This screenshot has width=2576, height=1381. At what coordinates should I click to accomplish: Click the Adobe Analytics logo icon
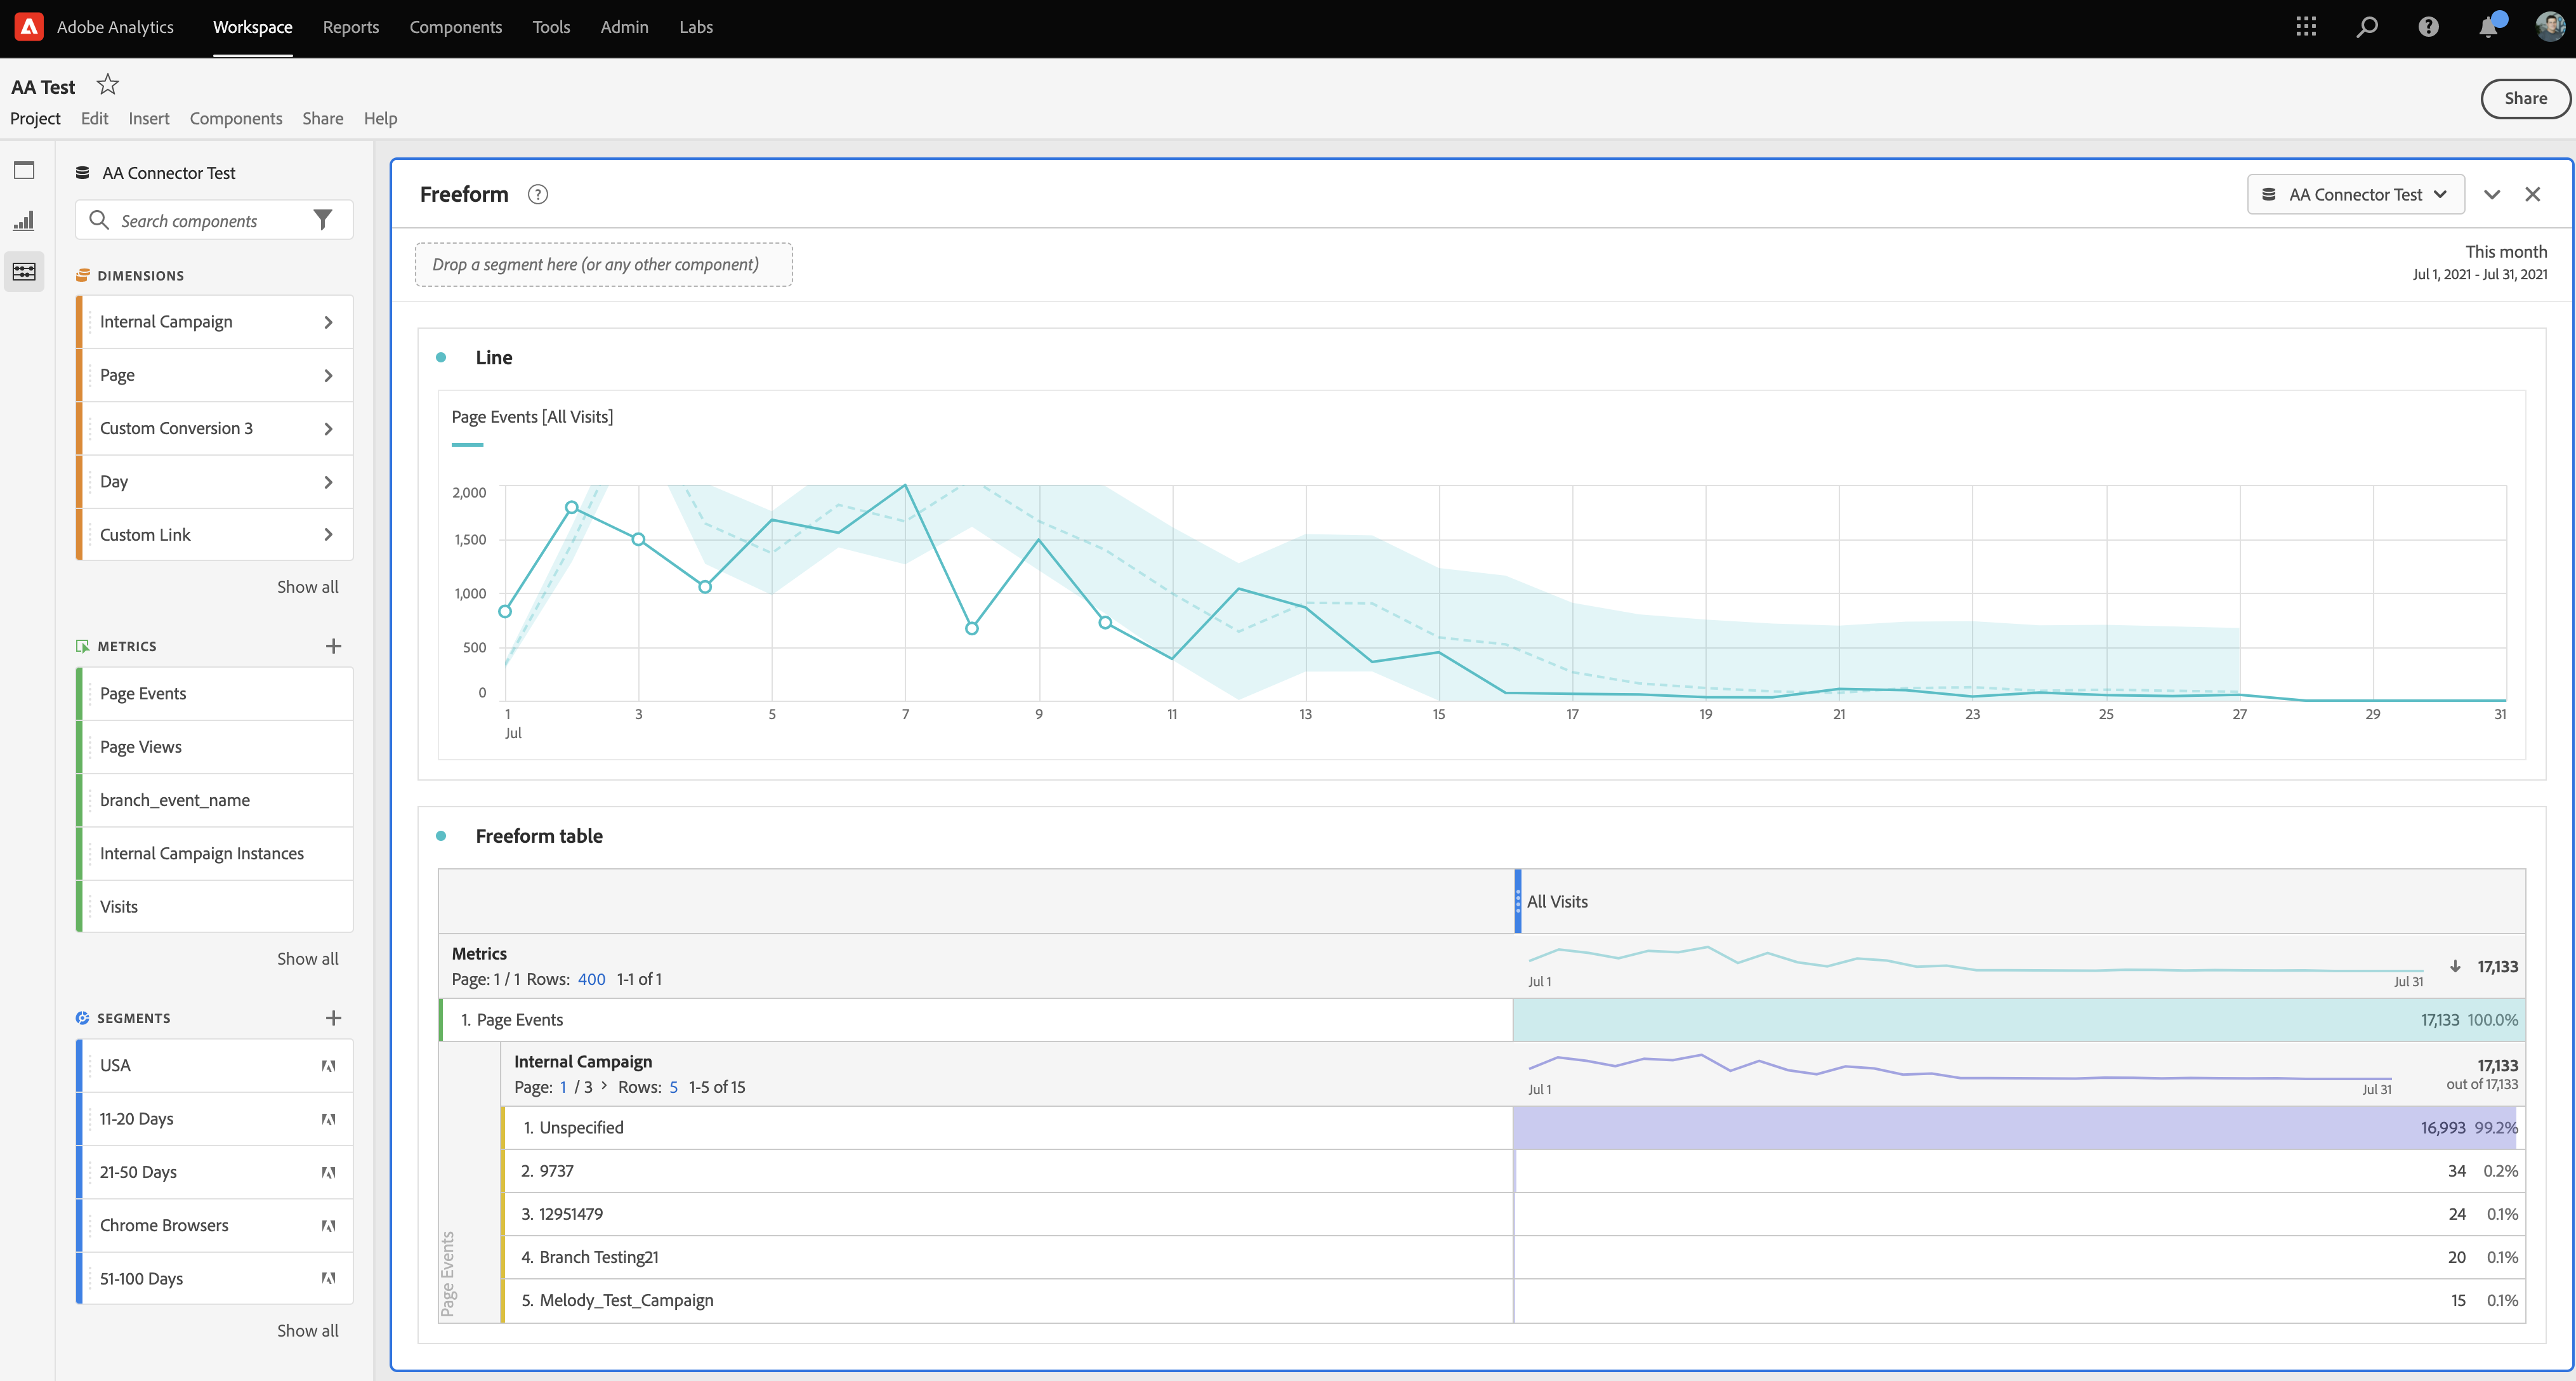pyautogui.click(x=29, y=27)
